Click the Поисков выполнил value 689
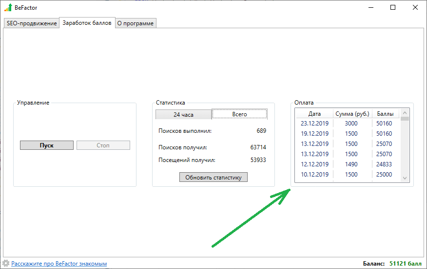 [x=261, y=131]
